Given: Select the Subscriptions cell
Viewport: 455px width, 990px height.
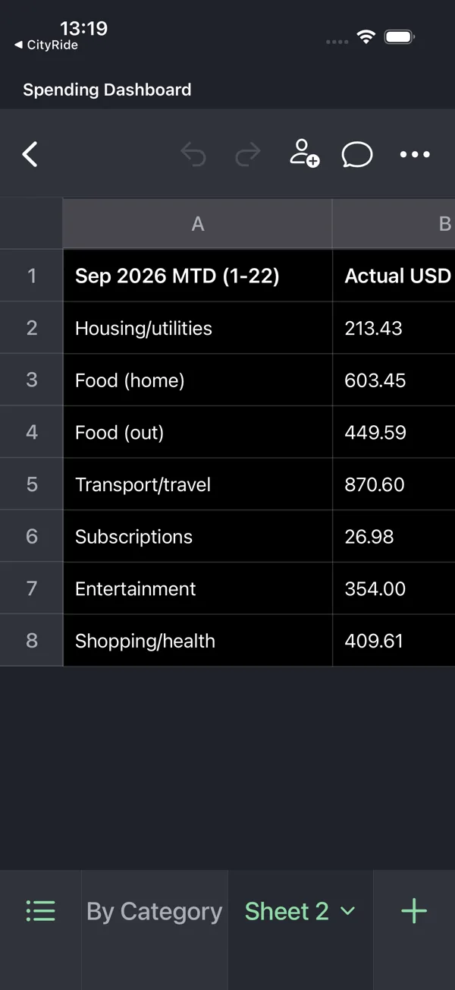Looking at the screenshot, I should pyautogui.click(x=198, y=537).
